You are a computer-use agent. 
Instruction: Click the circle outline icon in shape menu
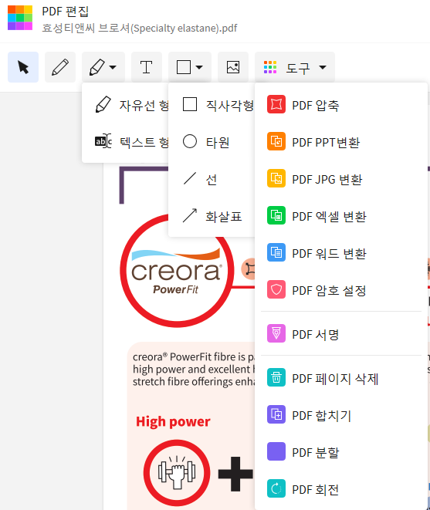click(x=190, y=141)
